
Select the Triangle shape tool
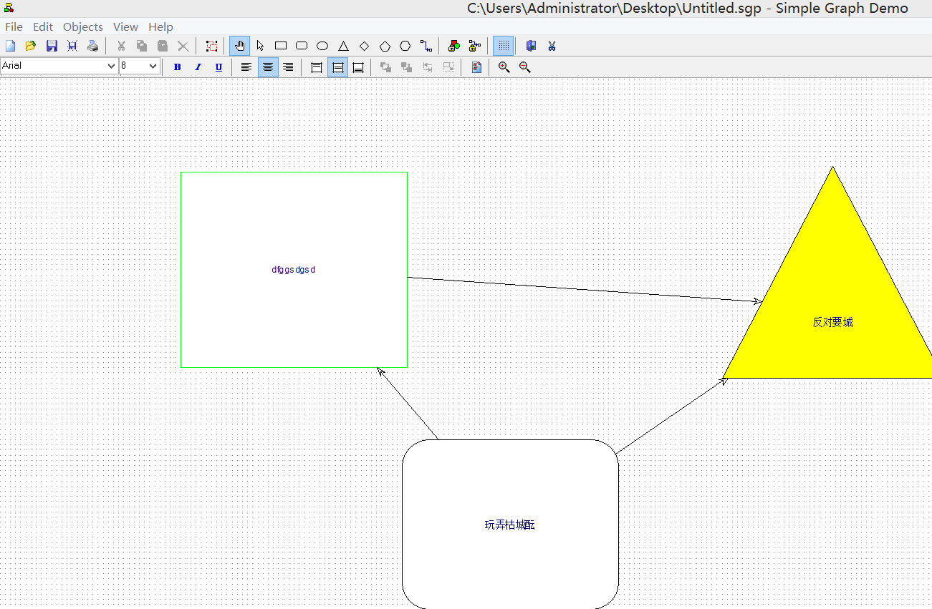[343, 45]
